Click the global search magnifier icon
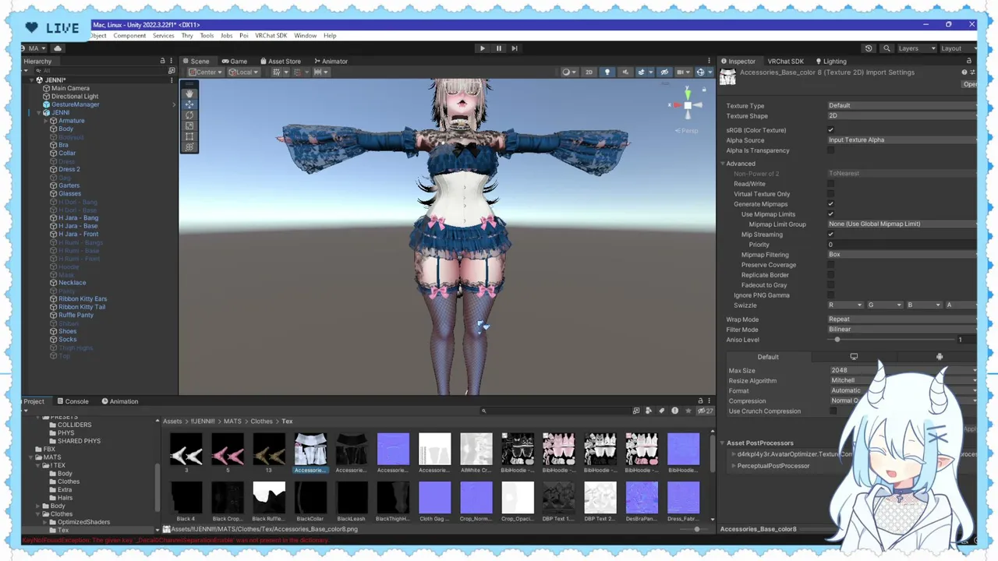Image resolution: width=998 pixels, height=561 pixels. point(887,48)
